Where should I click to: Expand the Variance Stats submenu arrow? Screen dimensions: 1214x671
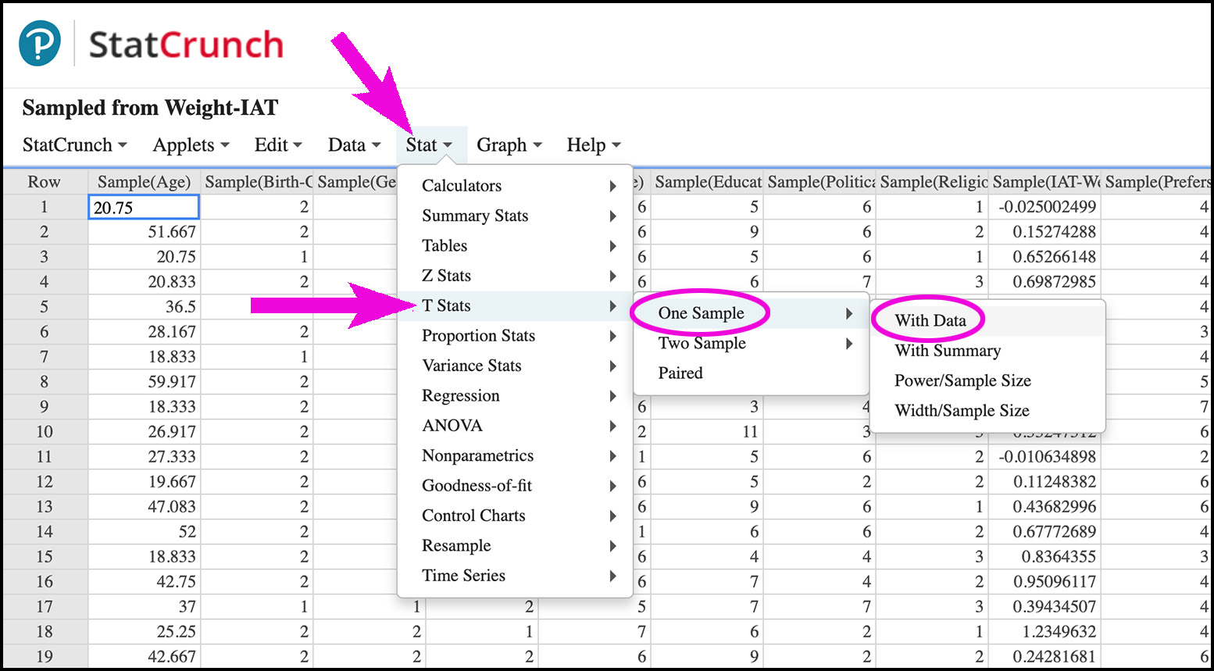tap(613, 366)
